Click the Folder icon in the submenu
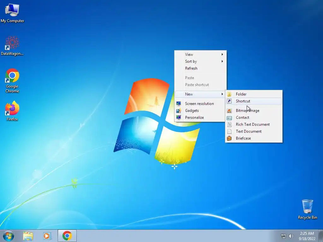 point(229,94)
